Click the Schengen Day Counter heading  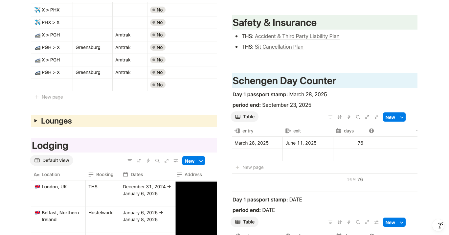click(x=284, y=81)
